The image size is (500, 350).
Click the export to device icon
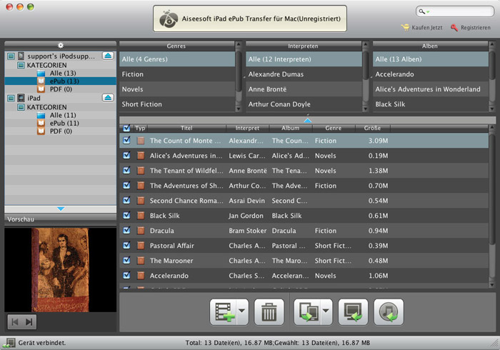point(309,312)
